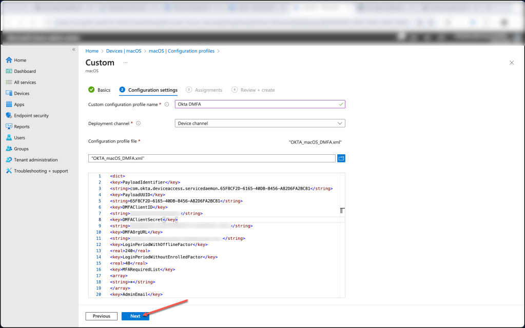The image size is (525, 328).
Task: Click info icon beside Deployment channel
Action: coord(139,123)
